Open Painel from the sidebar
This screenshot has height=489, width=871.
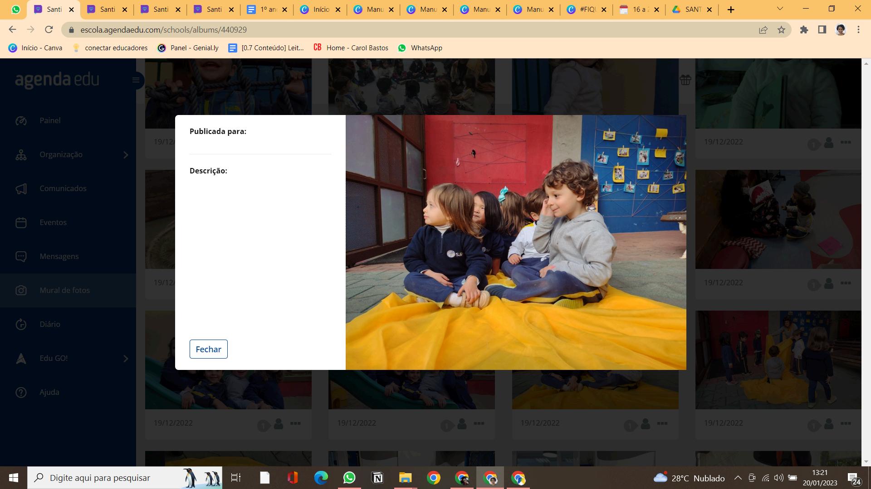50,120
